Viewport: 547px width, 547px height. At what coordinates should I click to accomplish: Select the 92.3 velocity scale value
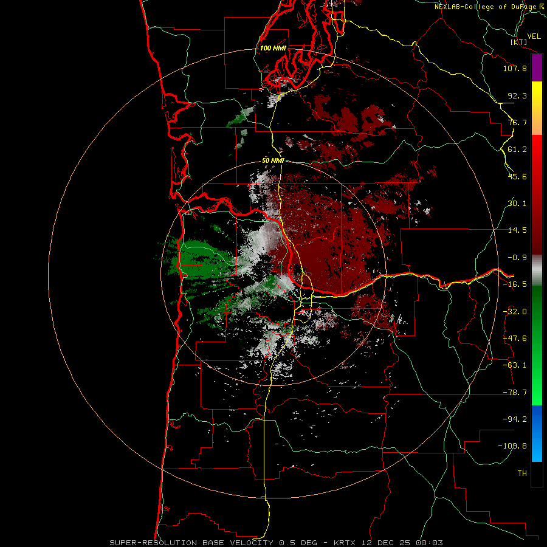click(x=517, y=95)
